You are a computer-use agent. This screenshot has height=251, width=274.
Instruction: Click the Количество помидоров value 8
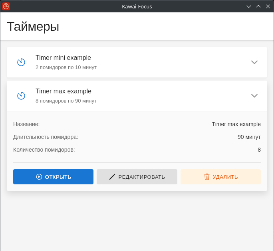point(259,150)
